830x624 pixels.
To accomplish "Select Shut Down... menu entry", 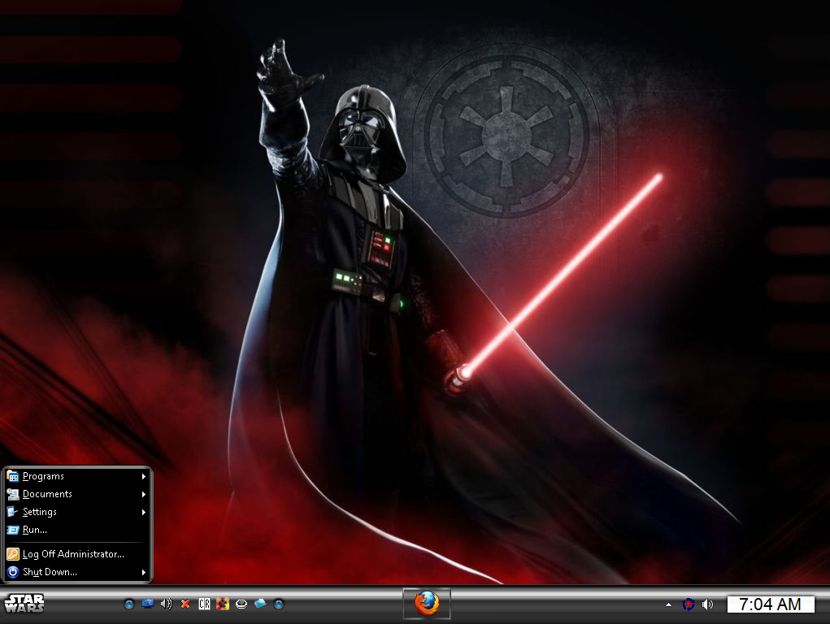I will click(x=76, y=572).
